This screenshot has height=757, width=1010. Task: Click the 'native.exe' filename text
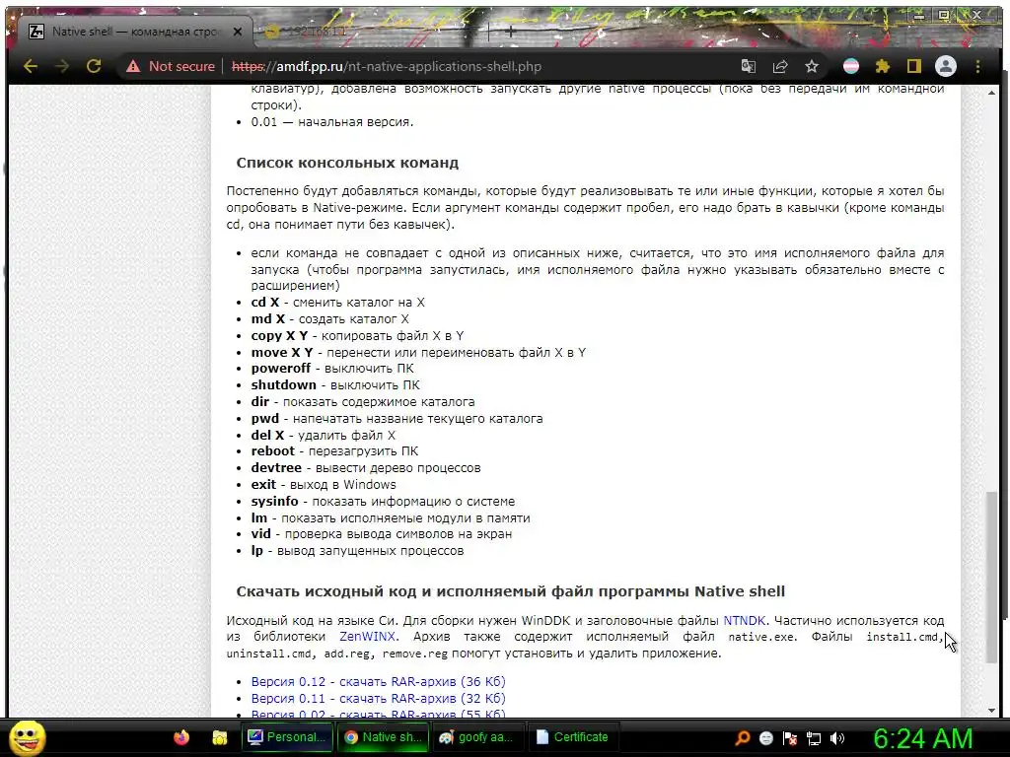point(761,638)
